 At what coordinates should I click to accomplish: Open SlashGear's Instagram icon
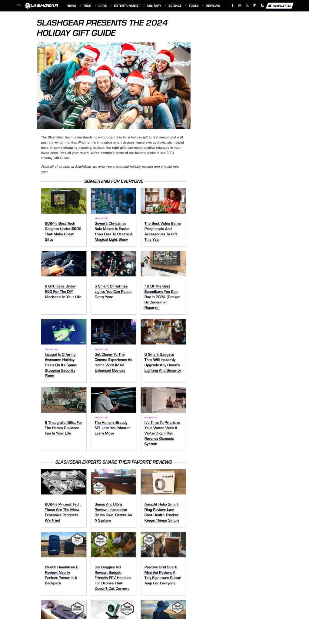240,6
